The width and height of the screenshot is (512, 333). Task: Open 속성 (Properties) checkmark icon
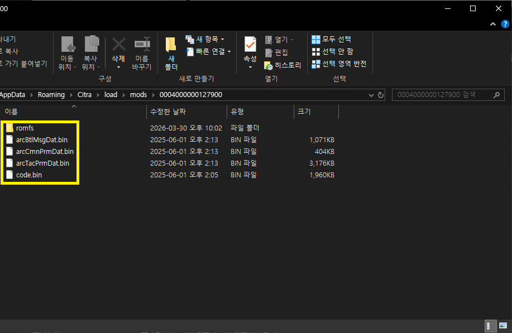click(250, 45)
